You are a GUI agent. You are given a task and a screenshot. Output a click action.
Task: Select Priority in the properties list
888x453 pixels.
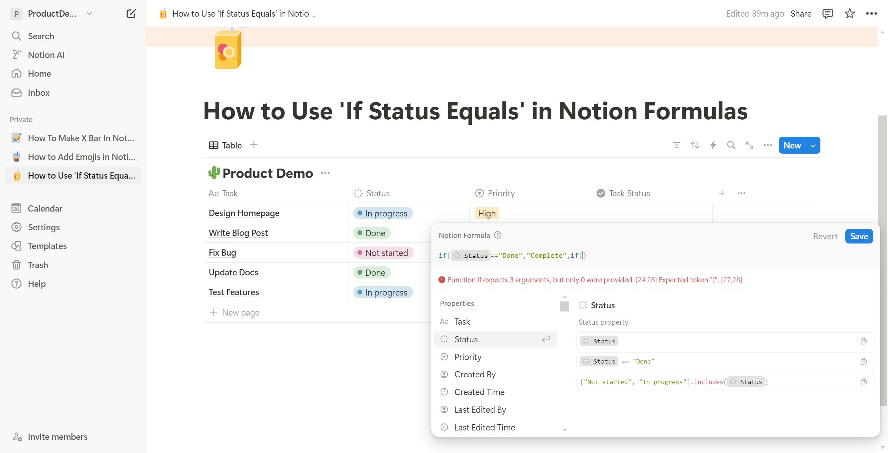click(x=468, y=357)
